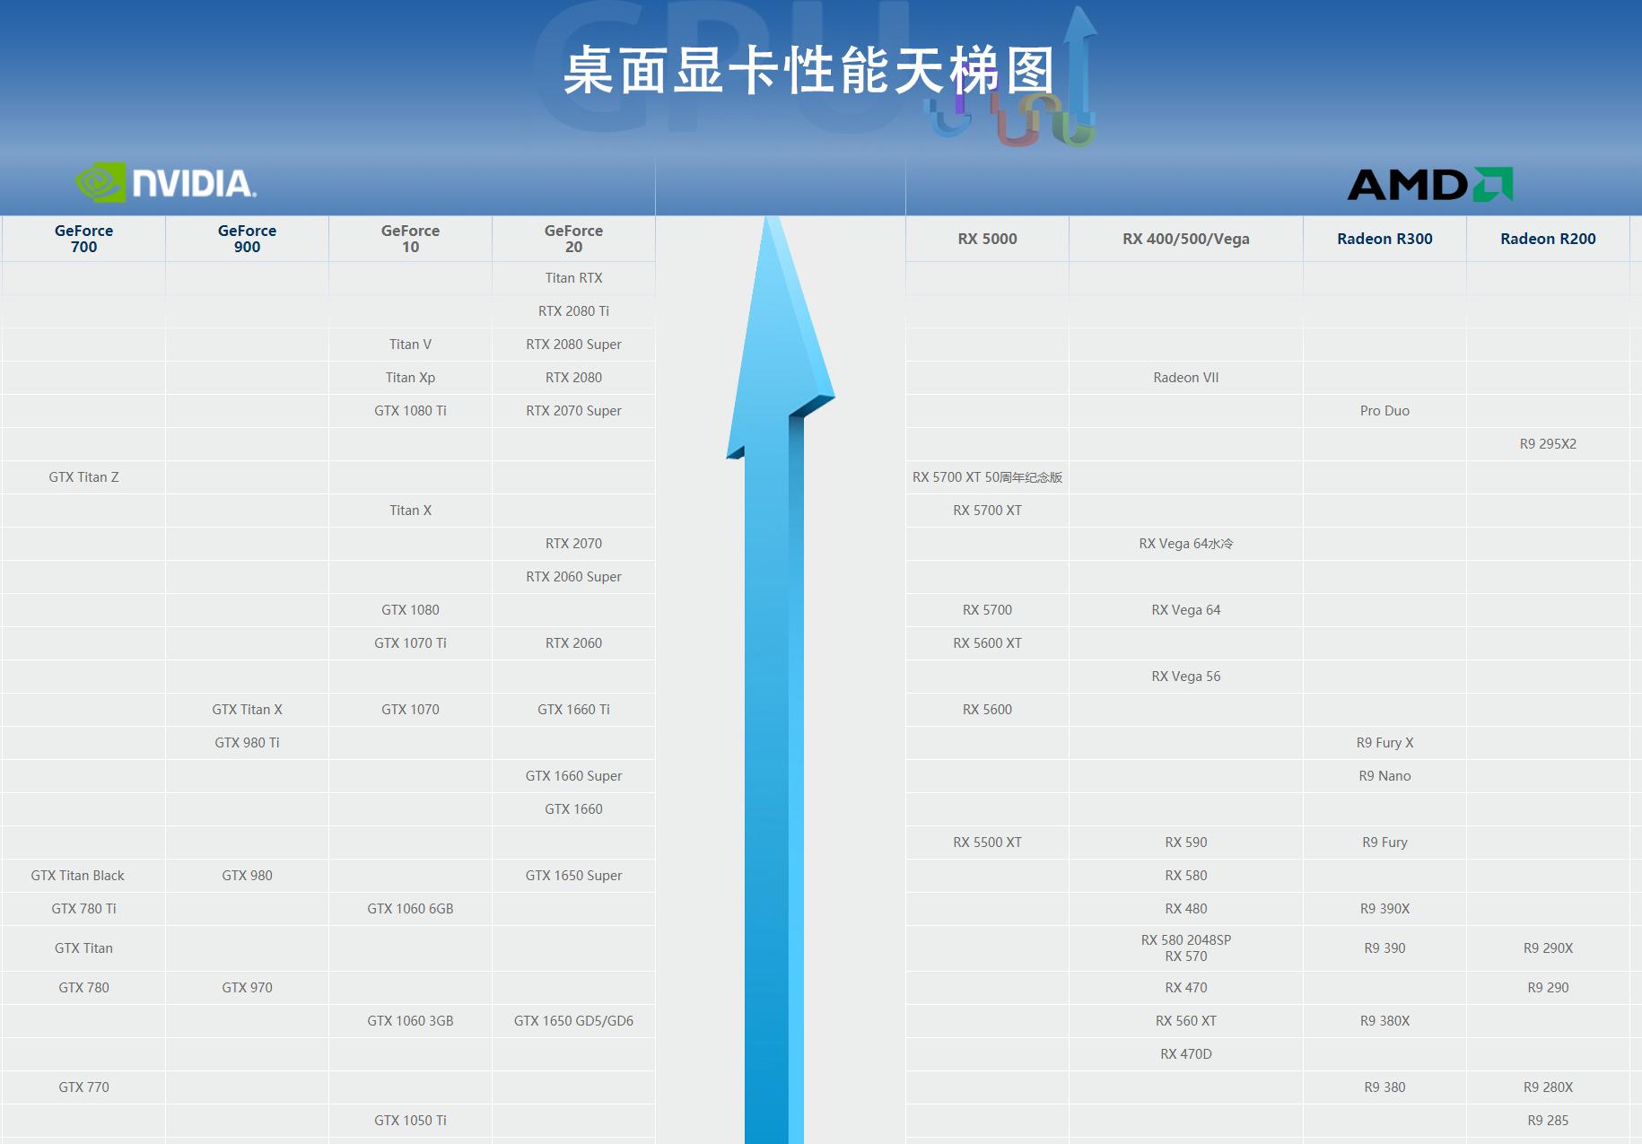The image size is (1642, 1144).
Task: Select the GeForce 20 column header
Action: click(573, 239)
